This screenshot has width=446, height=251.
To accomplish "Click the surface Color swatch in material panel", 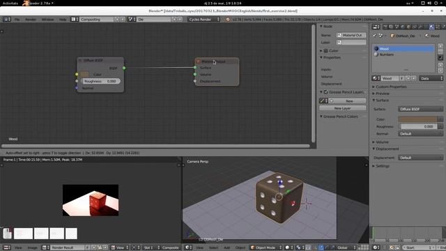I will pyautogui.click(x=417, y=119).
